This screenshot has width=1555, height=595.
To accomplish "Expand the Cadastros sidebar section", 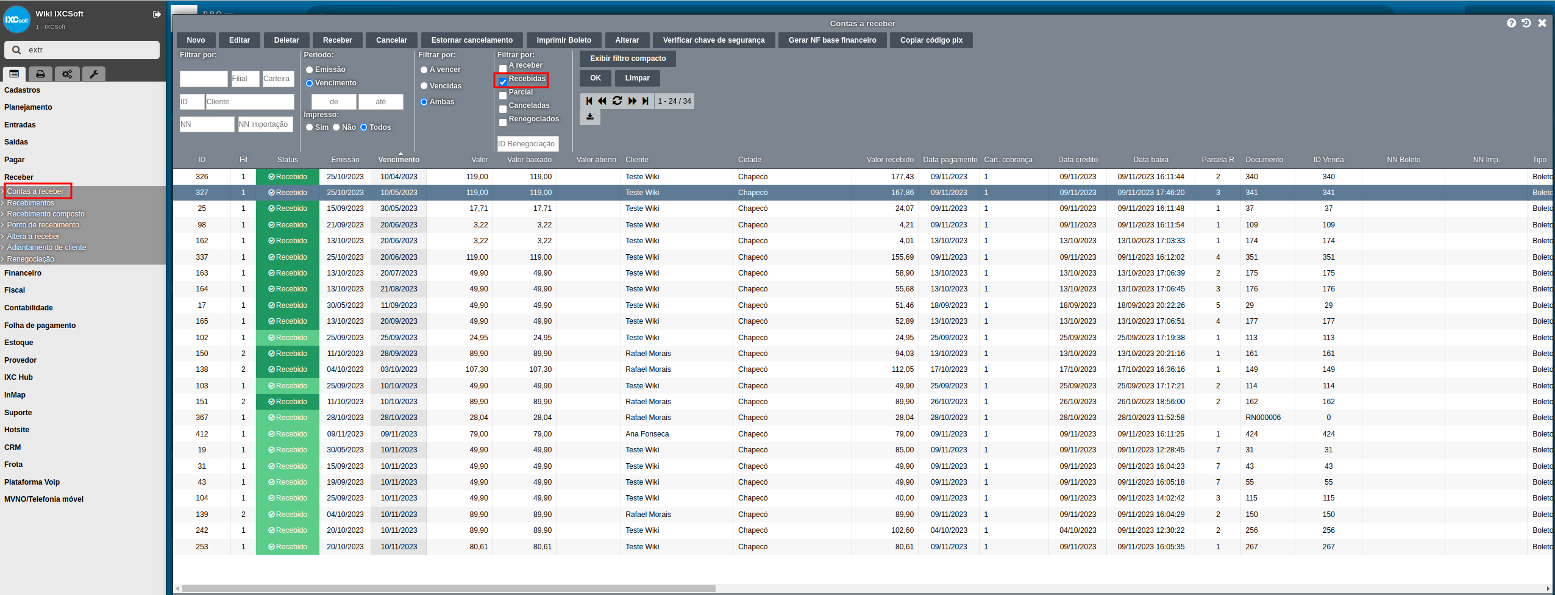I will click(23, 90).
